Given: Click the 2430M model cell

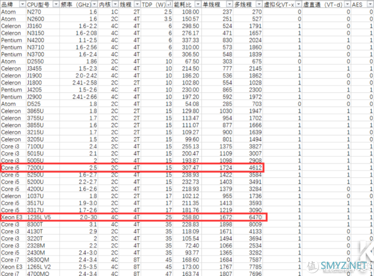Looking at the screenshot, I should tap(43, 253).
